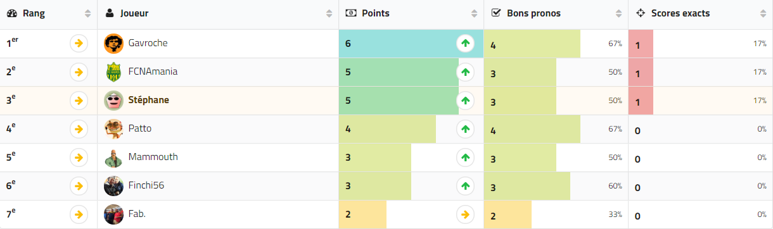
Task: Click the green up arrow in Gavroche's points
Action: point(466,44)
